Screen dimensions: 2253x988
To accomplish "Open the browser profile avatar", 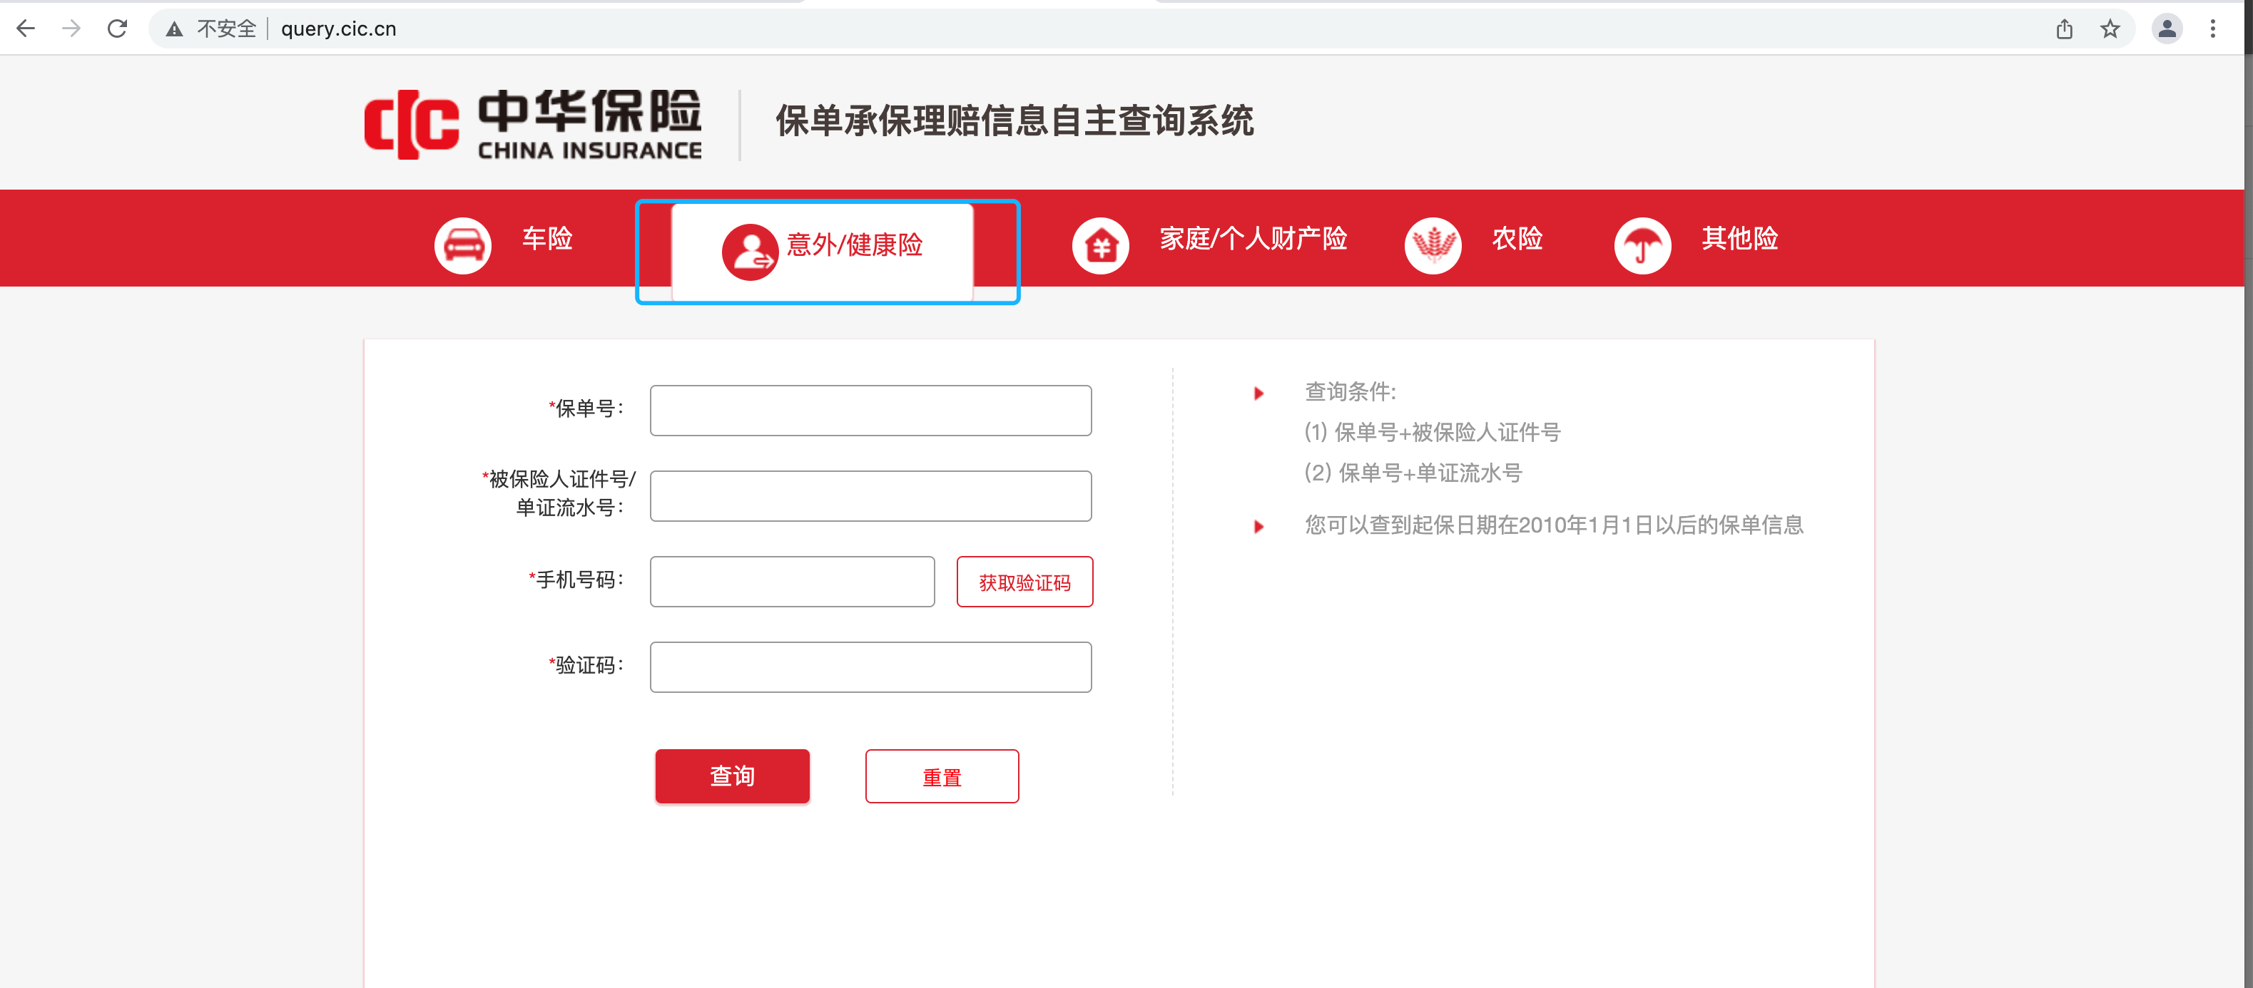I will [2167, 29].
